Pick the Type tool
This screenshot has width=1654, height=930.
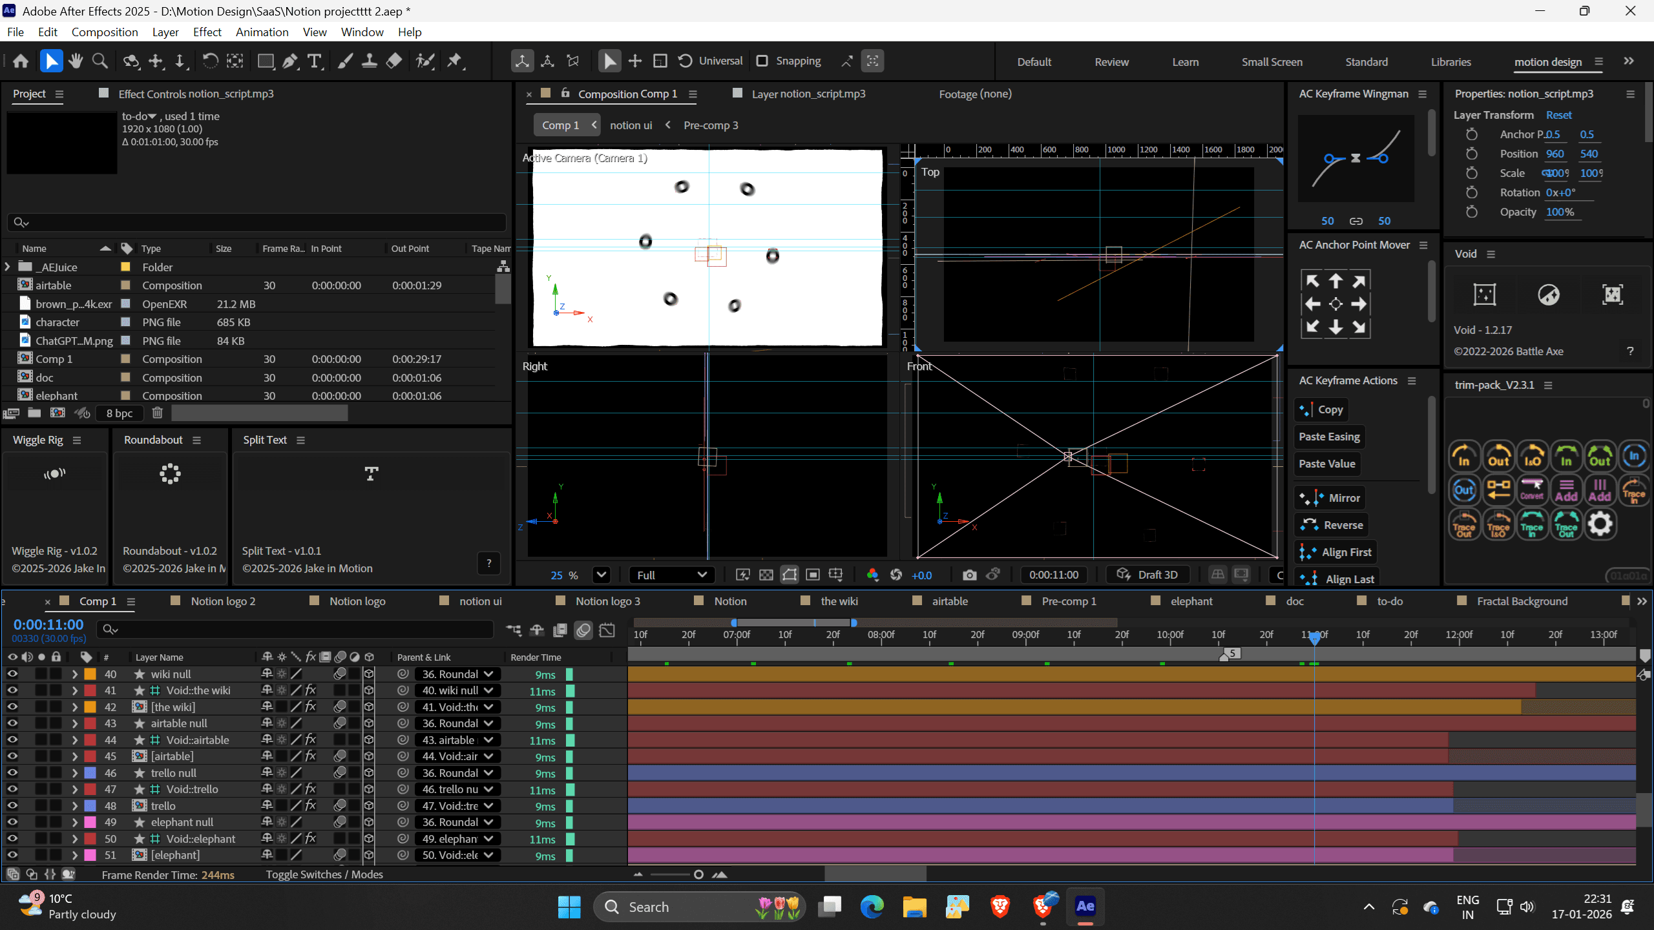pos(315,61)
